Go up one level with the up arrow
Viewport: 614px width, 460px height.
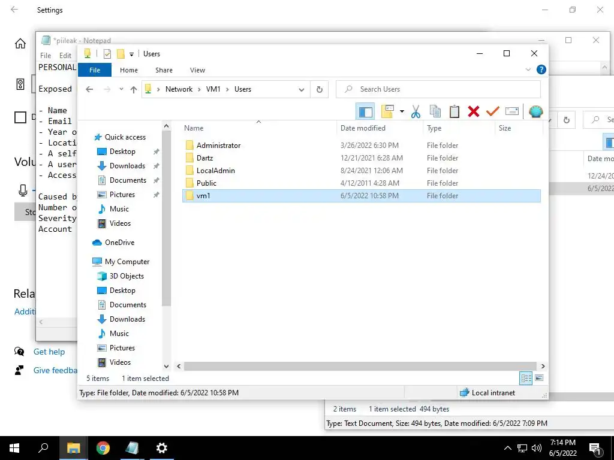[x=134, y=89]
